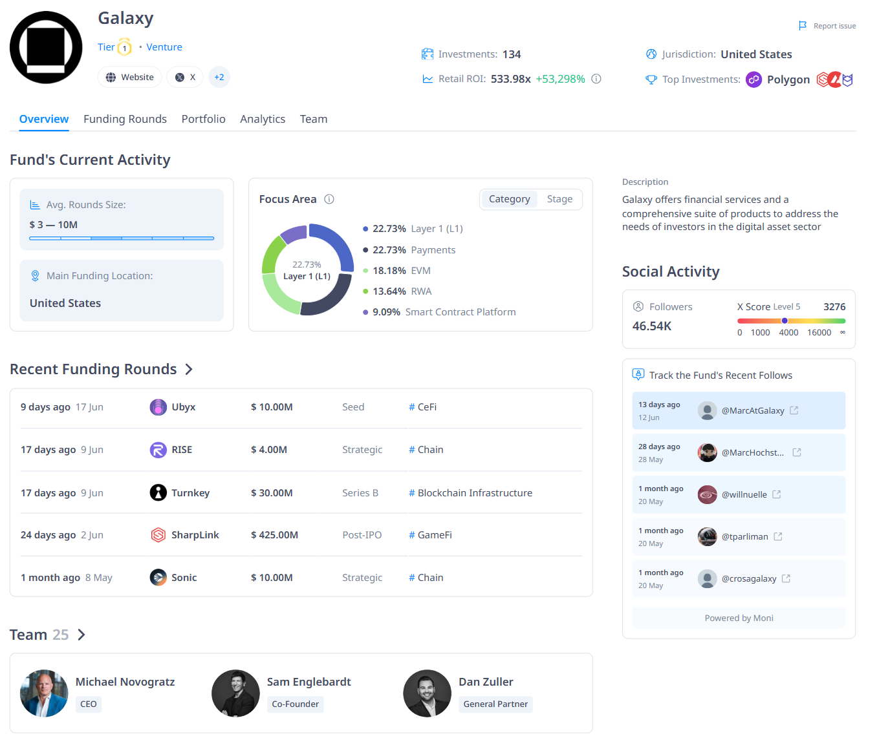
Task: Click the RISE project icon
Action: tap(158, 450)
